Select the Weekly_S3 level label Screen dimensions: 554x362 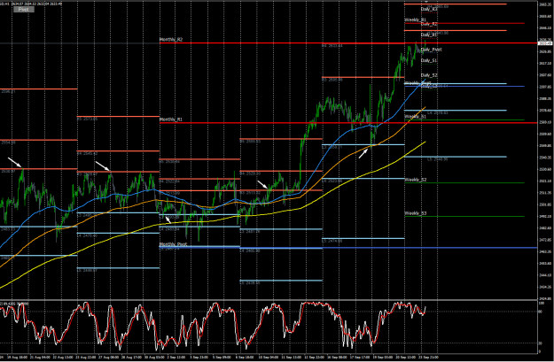coord(416,213)
